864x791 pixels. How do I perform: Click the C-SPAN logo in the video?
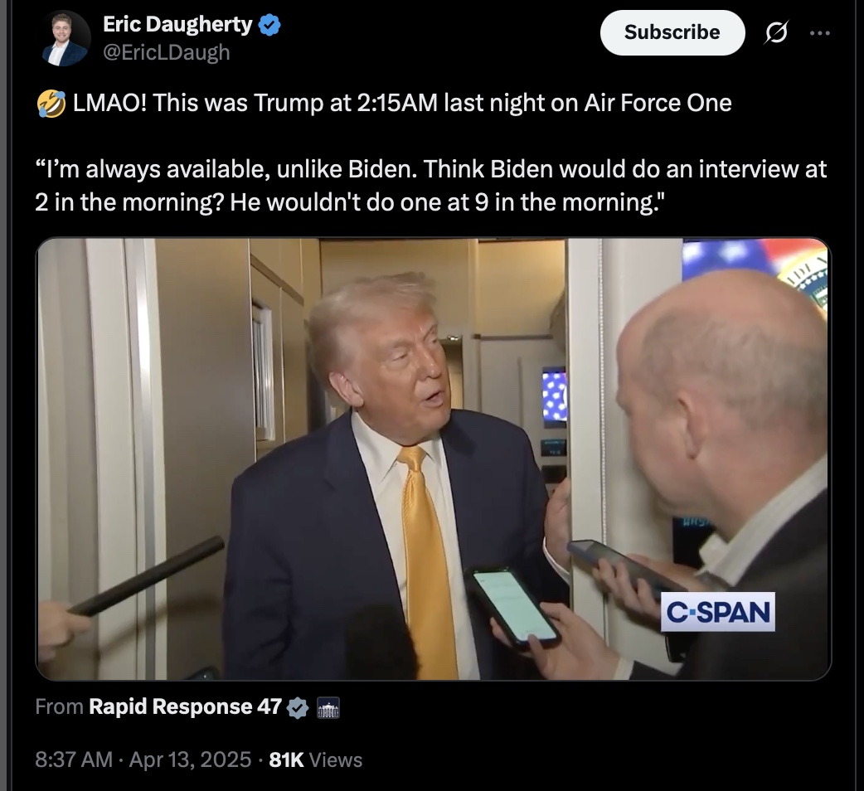(x=718, y=612)
